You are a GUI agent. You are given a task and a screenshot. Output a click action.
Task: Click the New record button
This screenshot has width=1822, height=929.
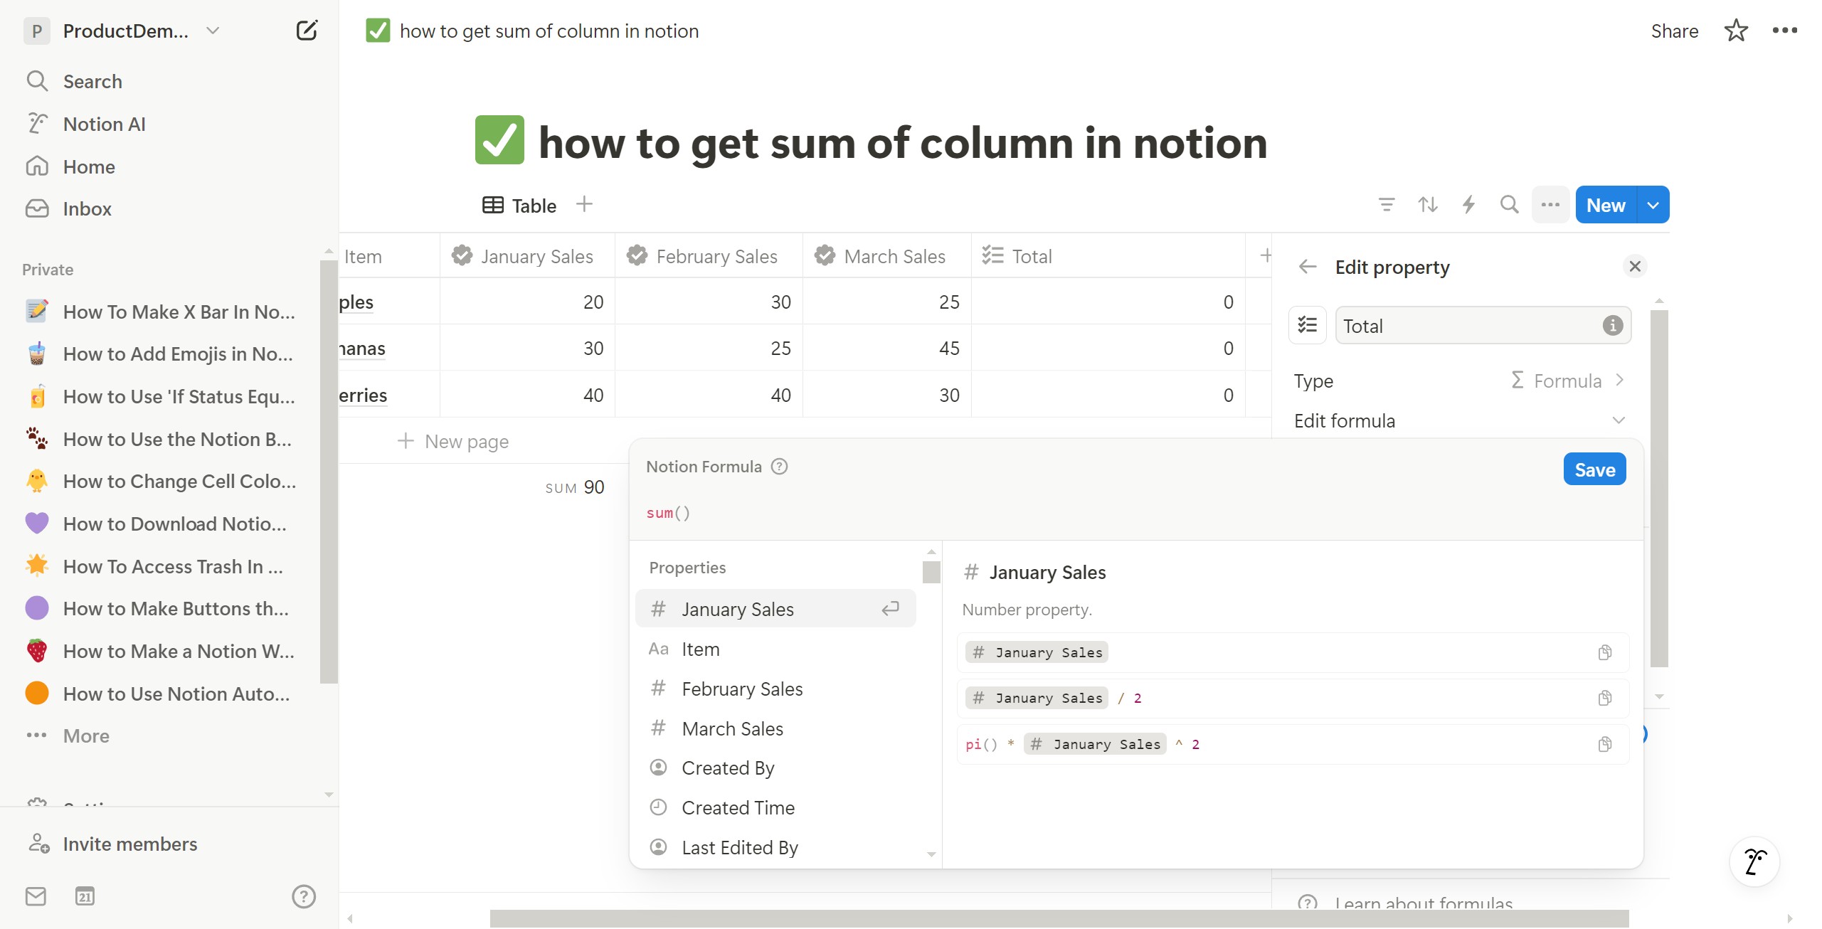tap(1606, 205)
